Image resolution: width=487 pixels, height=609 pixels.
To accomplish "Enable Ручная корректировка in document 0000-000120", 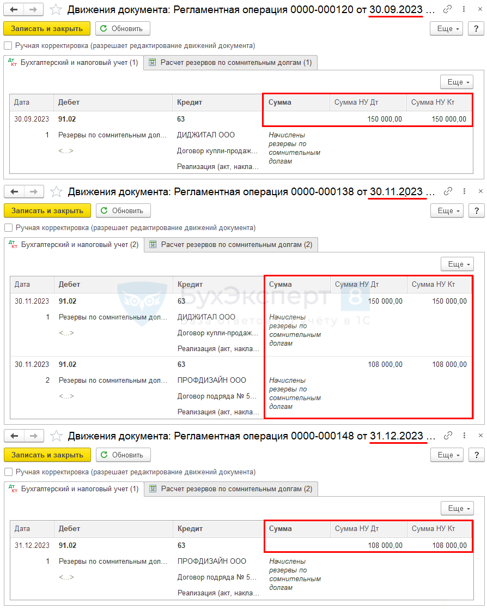I will click(x=8, y=46).
